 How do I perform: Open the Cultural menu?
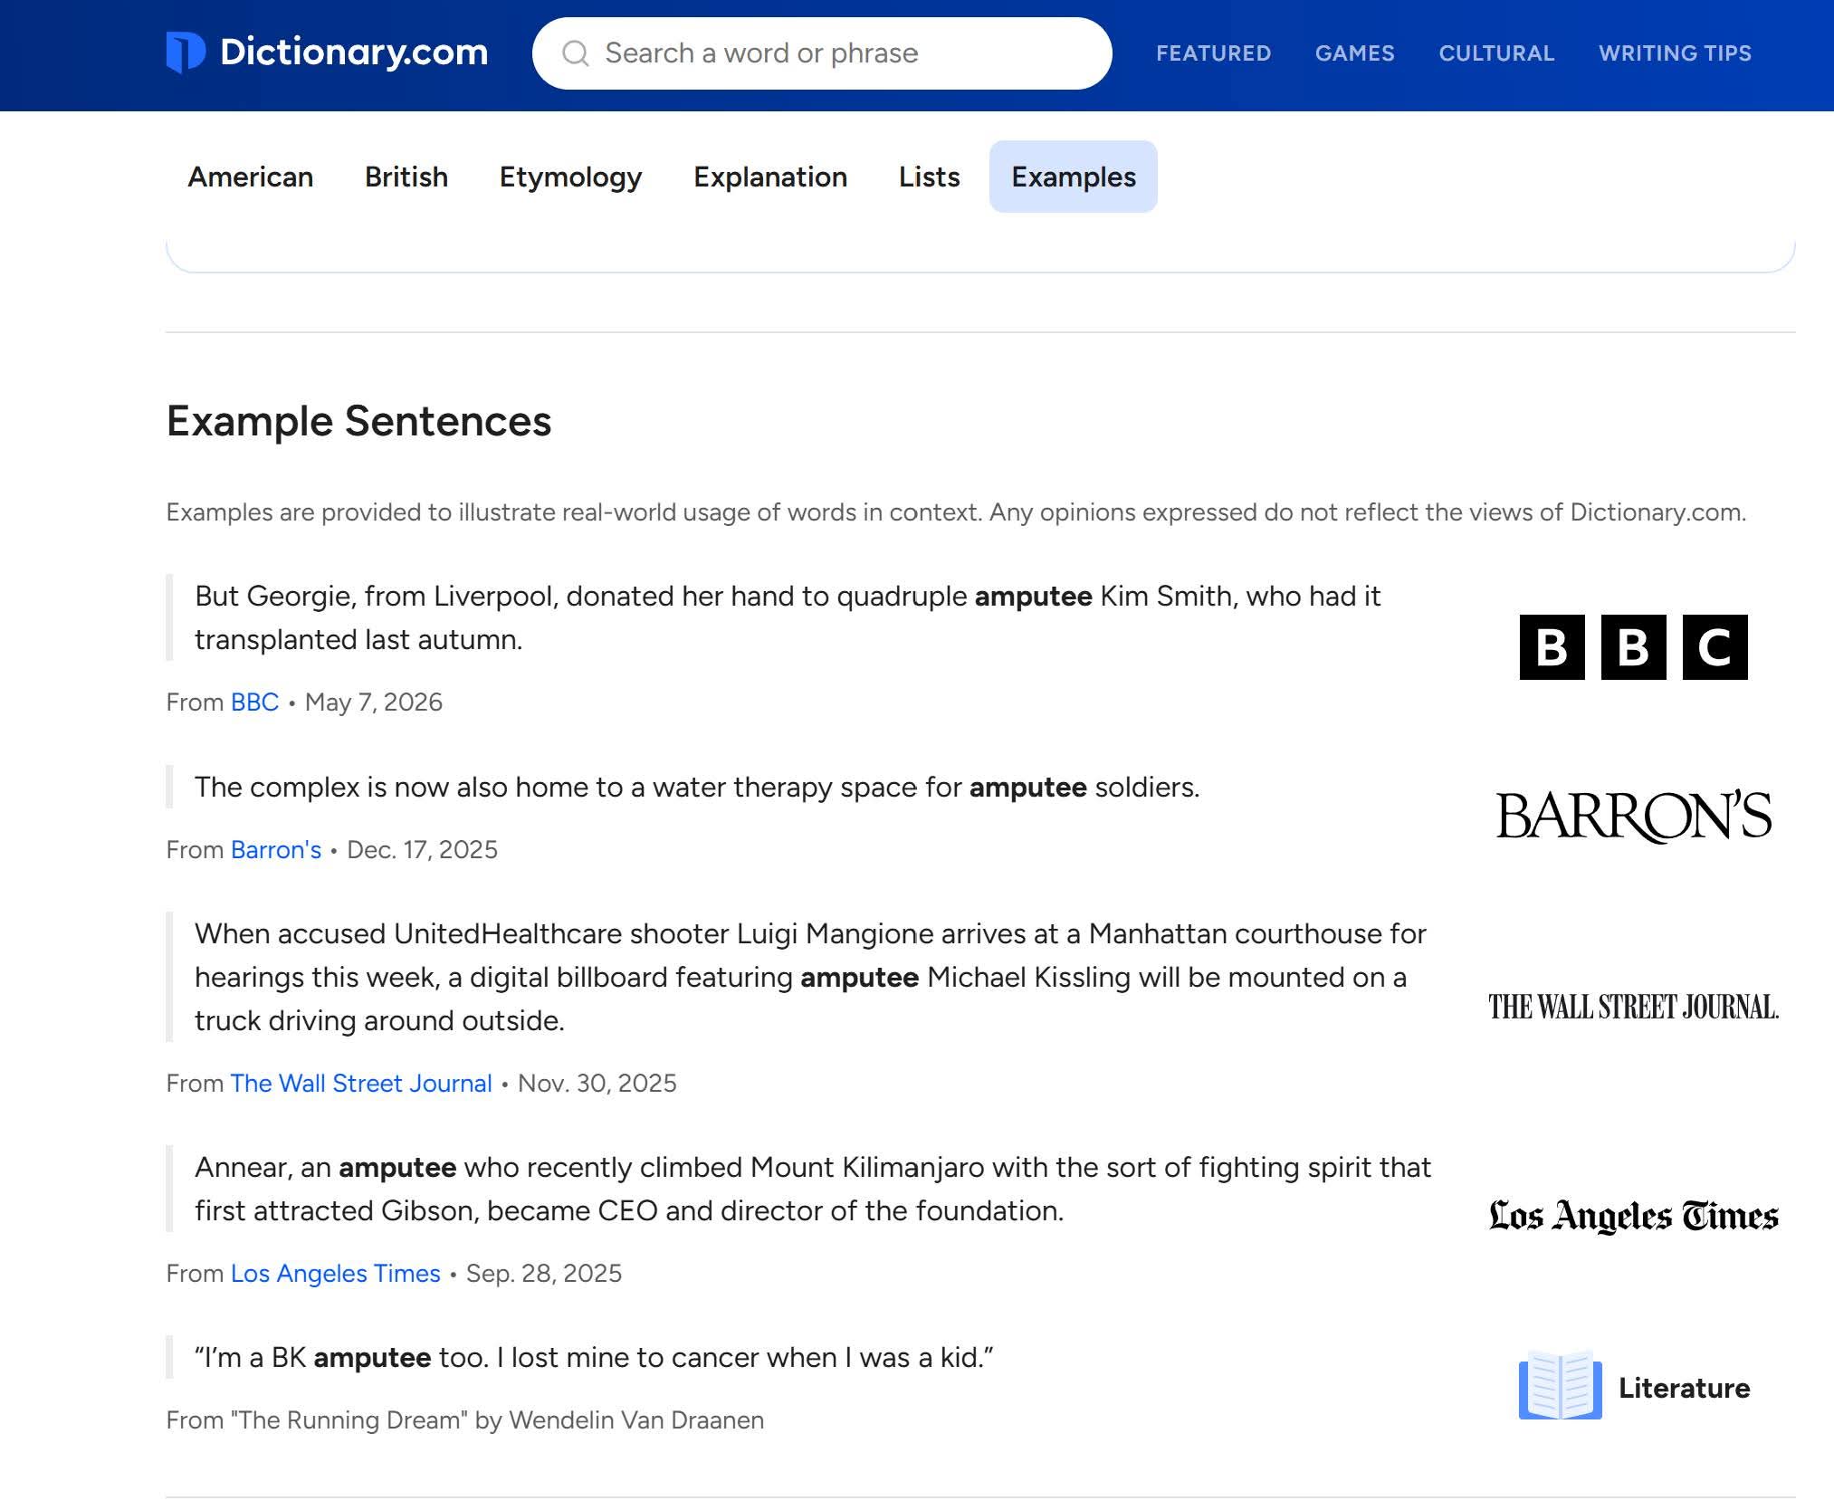(x=1496, y=53)
